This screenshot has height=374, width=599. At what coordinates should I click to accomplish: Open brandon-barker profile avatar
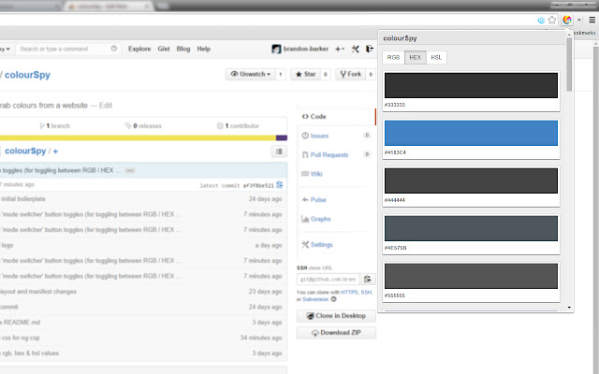pyautogui.click(x=276, y=49)
